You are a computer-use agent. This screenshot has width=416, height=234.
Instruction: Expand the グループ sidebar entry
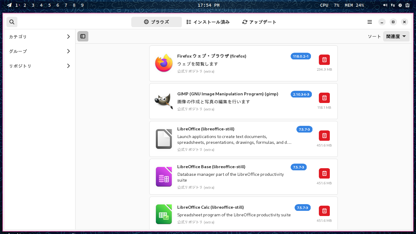(40, 51)
